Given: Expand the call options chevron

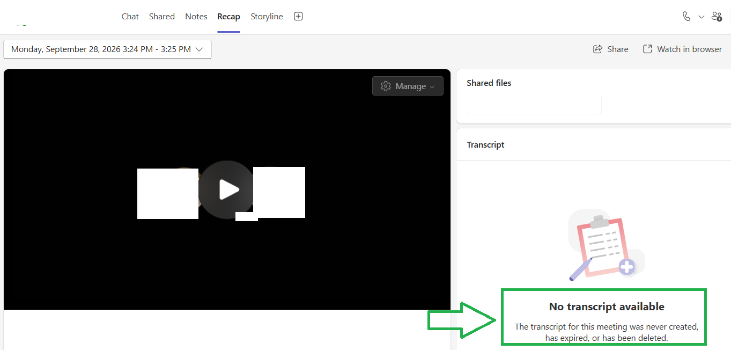Looking at the screenshot, I should 701,17.
